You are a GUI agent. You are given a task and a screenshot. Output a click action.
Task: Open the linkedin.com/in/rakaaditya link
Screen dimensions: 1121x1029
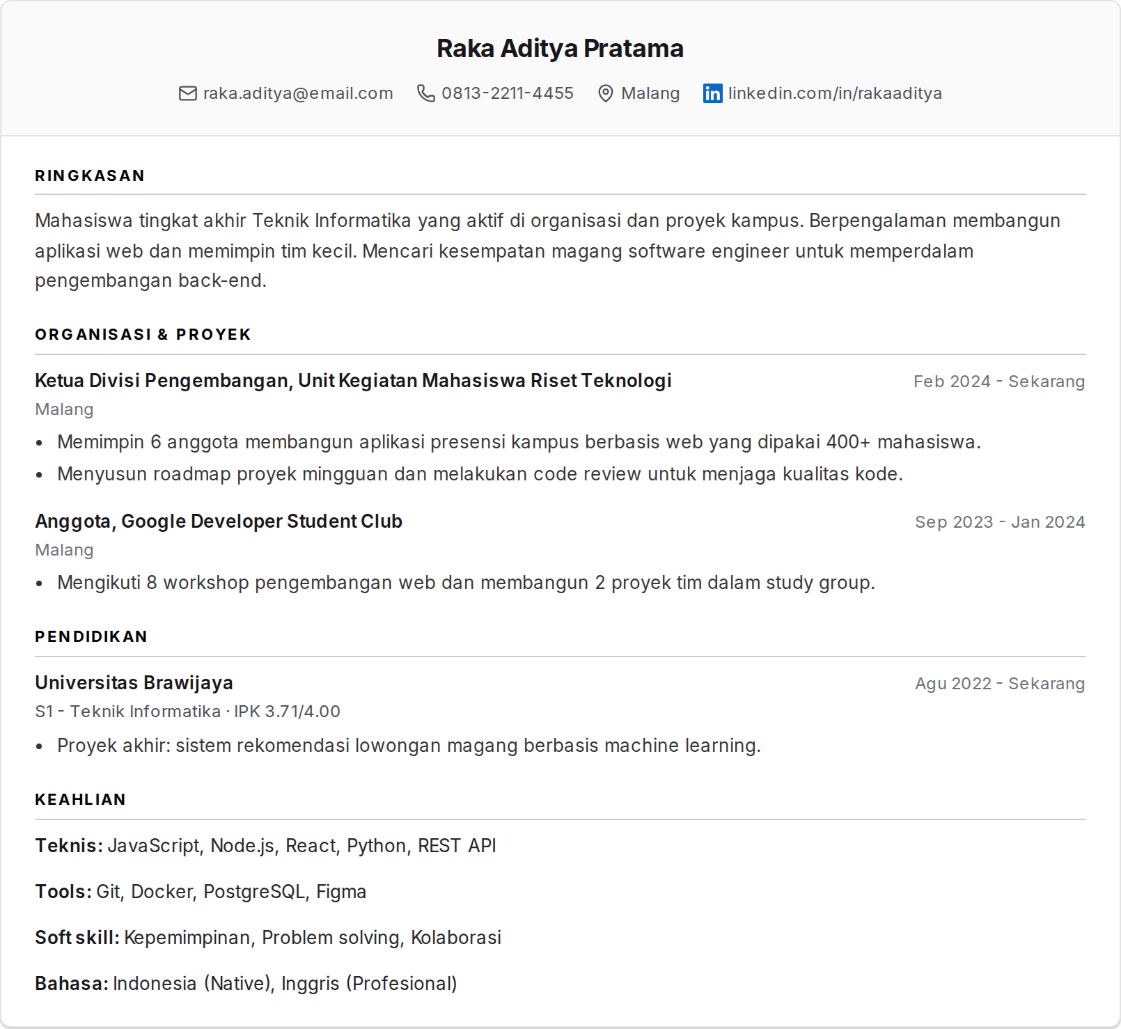[835, 93]
